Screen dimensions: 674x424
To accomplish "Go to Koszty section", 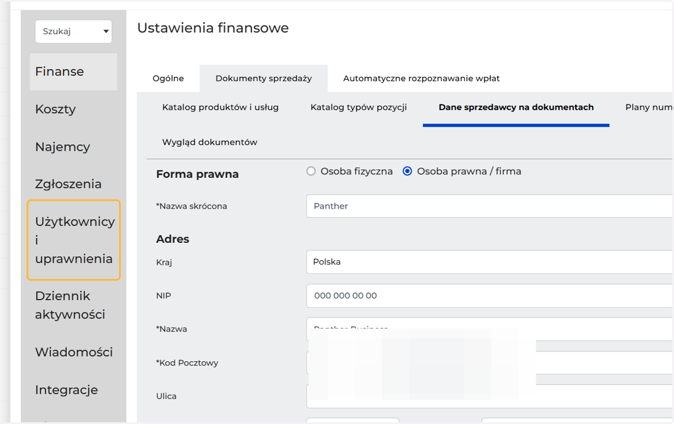I will [56, 109].
